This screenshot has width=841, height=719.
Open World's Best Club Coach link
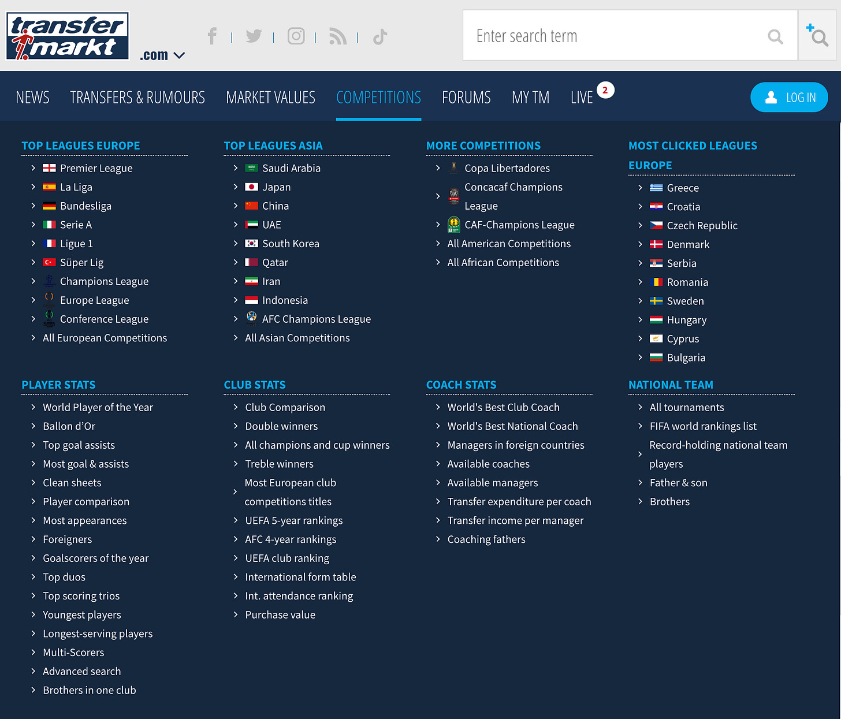click(x=503, y=407)
